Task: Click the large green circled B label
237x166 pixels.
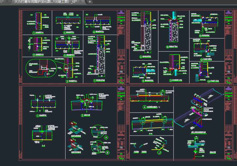Action: coord(107,153)
